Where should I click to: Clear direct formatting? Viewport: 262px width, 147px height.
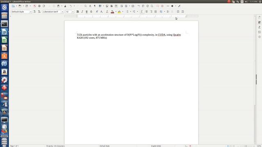[107, 12]
